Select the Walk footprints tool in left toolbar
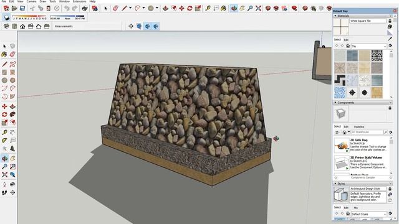399x224 pixels. (4, 193)
